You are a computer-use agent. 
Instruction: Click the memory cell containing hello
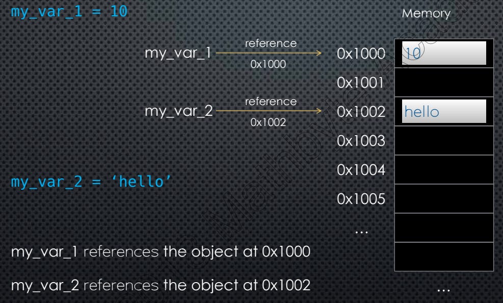[x=444, y=111]
